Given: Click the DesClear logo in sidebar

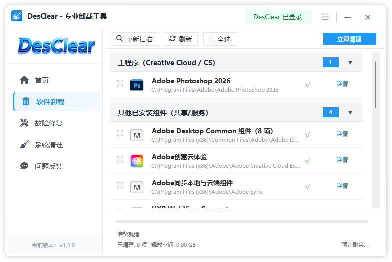Looking at the screenshot, I should click(x=57, y=46).
